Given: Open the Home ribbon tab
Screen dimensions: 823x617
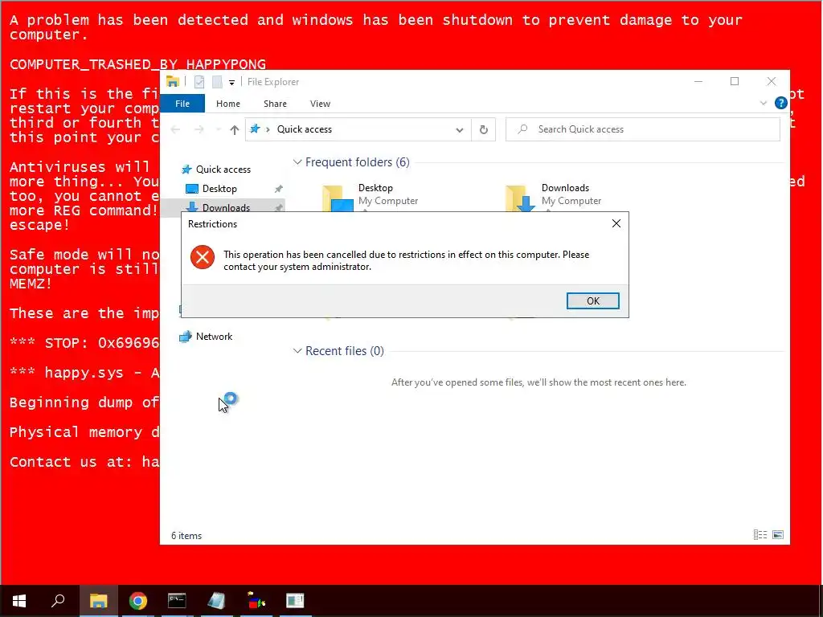Looking at the screenshot, I should pyautogui.click(x=227, y=104).
